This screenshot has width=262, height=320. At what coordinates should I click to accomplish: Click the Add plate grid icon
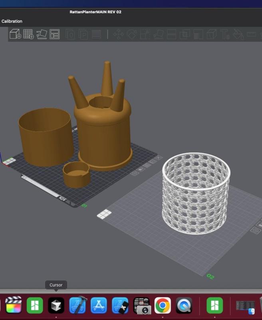(28, 34)
